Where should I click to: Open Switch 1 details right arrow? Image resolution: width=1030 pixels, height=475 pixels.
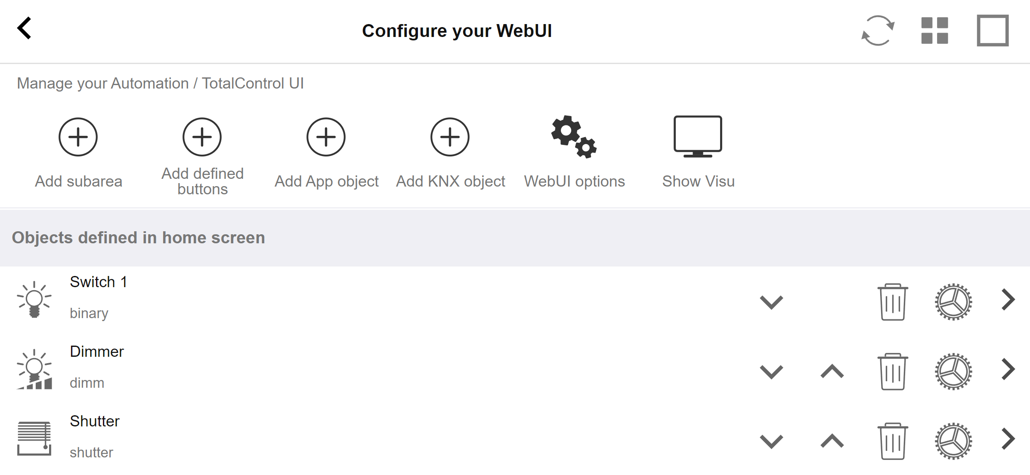(1008, 300)
